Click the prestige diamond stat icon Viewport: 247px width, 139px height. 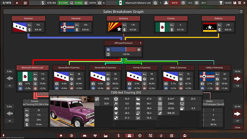[116, 113]
